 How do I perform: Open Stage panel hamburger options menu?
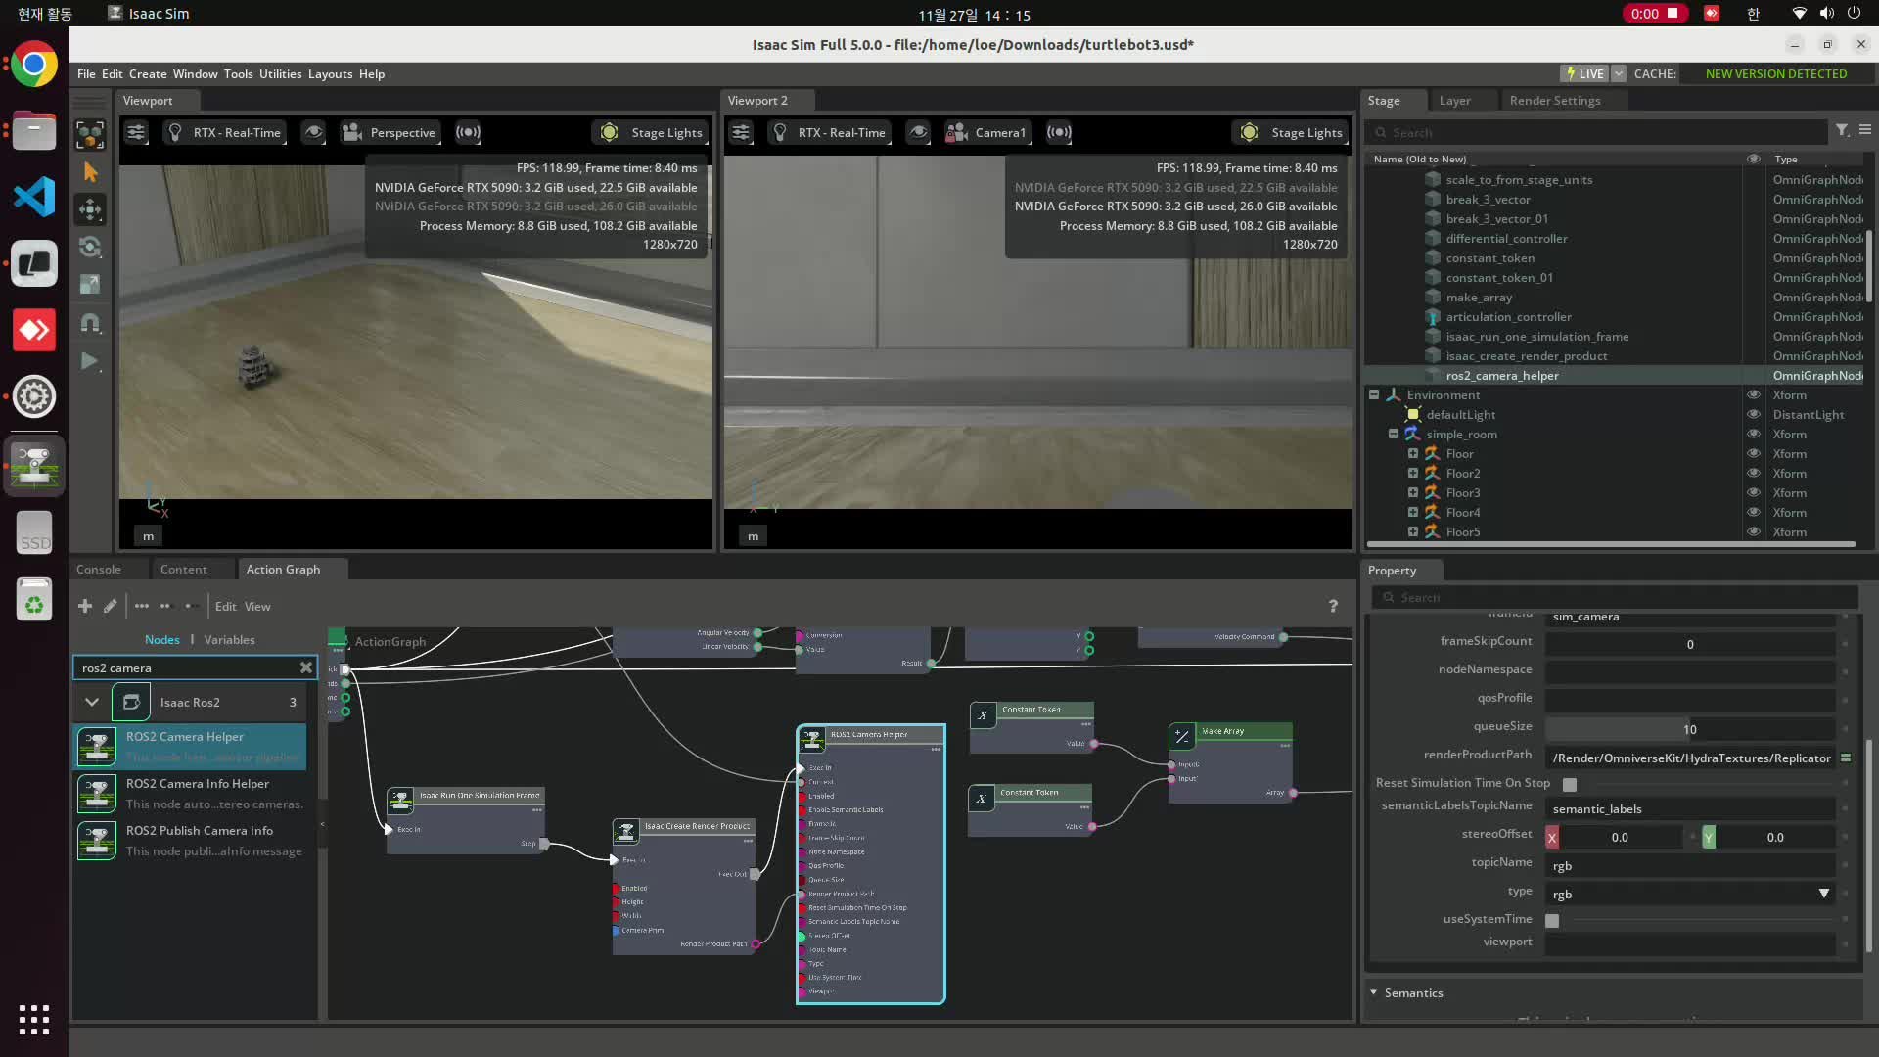tap(1865, 131)
